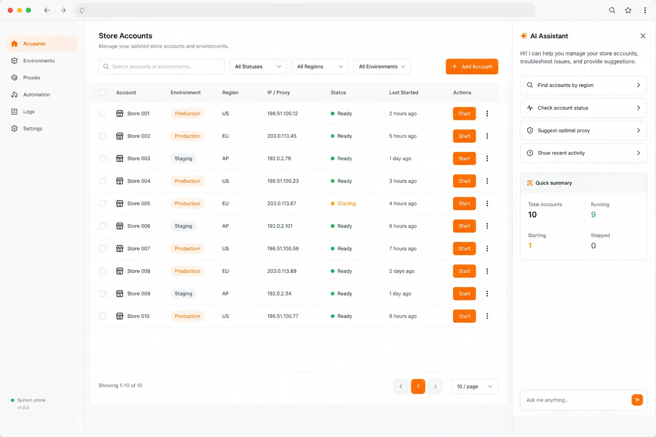Click the Ask me anything input
The width and height of the screenshot is (656, 437).
(576, 400)
